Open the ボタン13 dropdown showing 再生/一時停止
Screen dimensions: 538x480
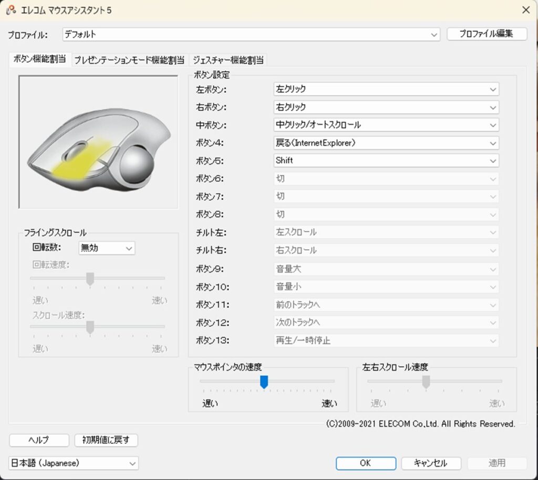pyautogui.click(x=386, y=340)
